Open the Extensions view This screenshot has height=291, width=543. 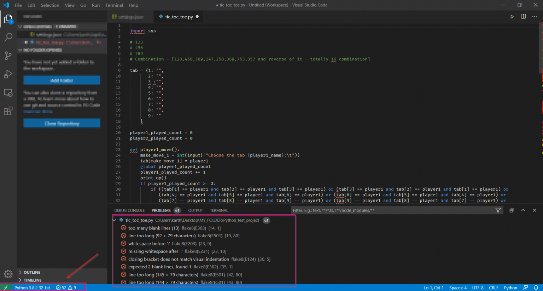click(x=8, y=111)
